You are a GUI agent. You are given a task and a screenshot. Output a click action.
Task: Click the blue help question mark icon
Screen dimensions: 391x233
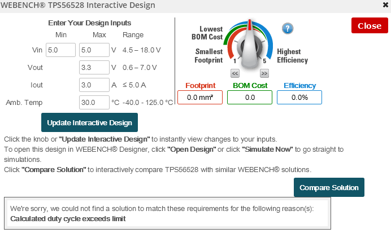[288, 28]
